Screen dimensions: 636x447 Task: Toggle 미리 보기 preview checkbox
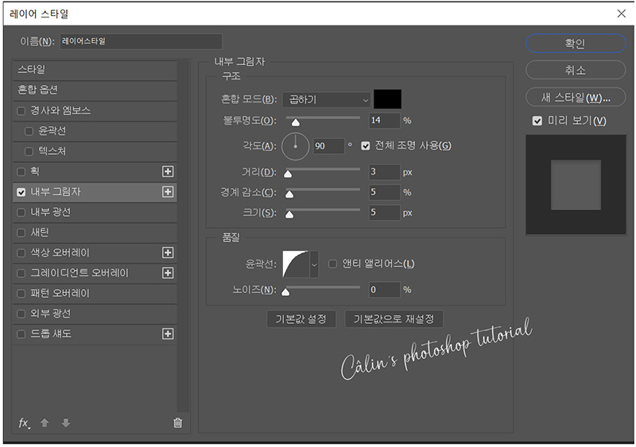[x=537, y=121]
